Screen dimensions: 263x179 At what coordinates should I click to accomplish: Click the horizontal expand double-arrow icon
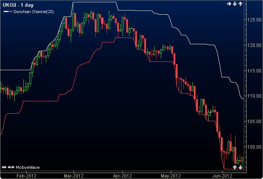(4, 167)
